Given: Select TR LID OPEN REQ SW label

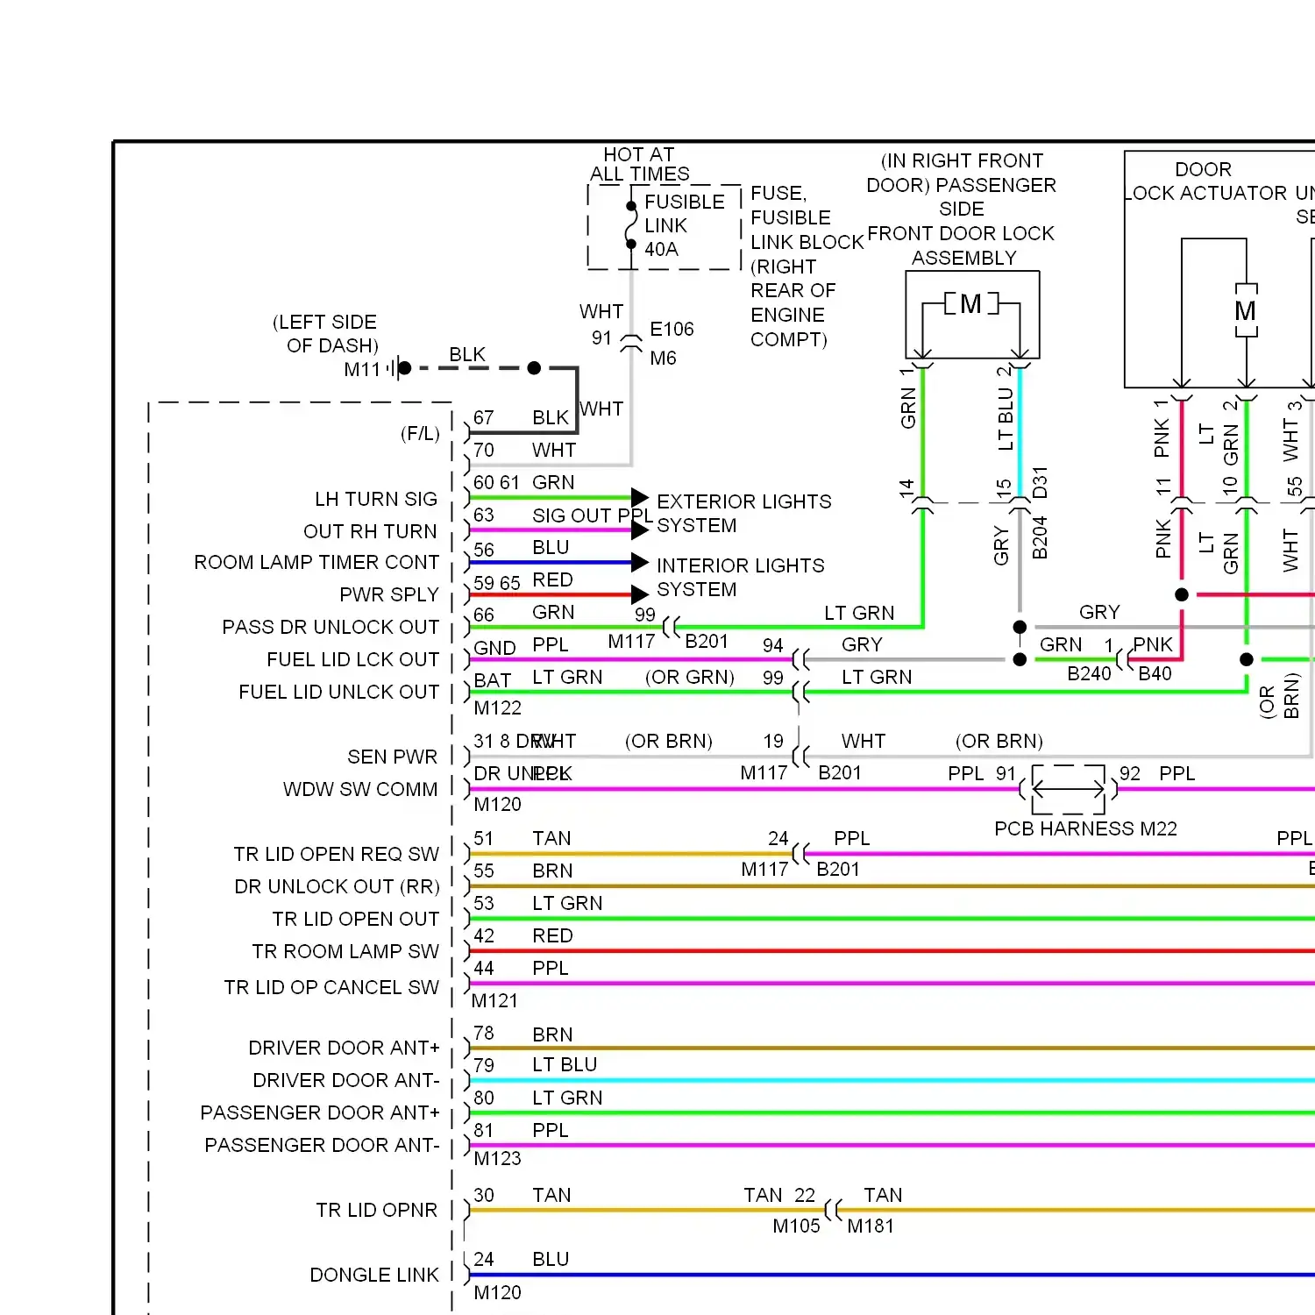Looking at the screenshot, I should 337,854.
